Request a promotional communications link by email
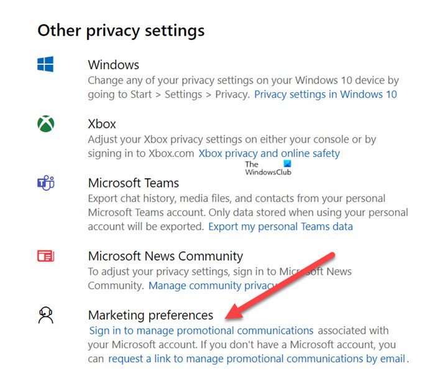The height and width of the screenshot is (378, 435). pyautogui.click(x=257, y=359)
